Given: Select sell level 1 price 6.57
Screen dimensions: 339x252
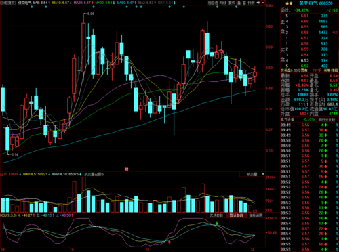Looking at the screenshot, I should pos(304,38).
